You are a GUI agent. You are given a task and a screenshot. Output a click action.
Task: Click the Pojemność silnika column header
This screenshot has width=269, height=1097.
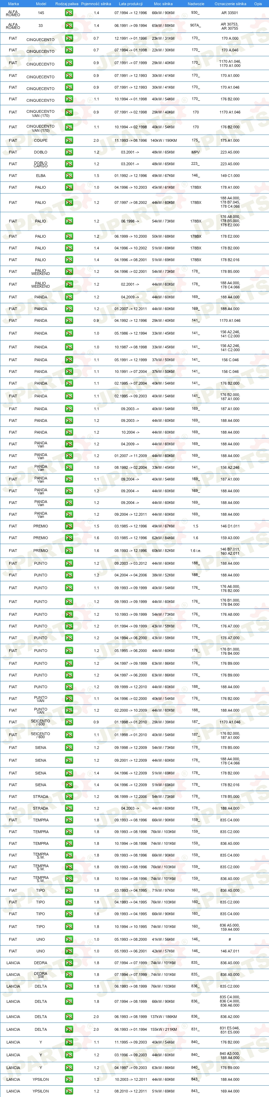(x=96, y=4)
